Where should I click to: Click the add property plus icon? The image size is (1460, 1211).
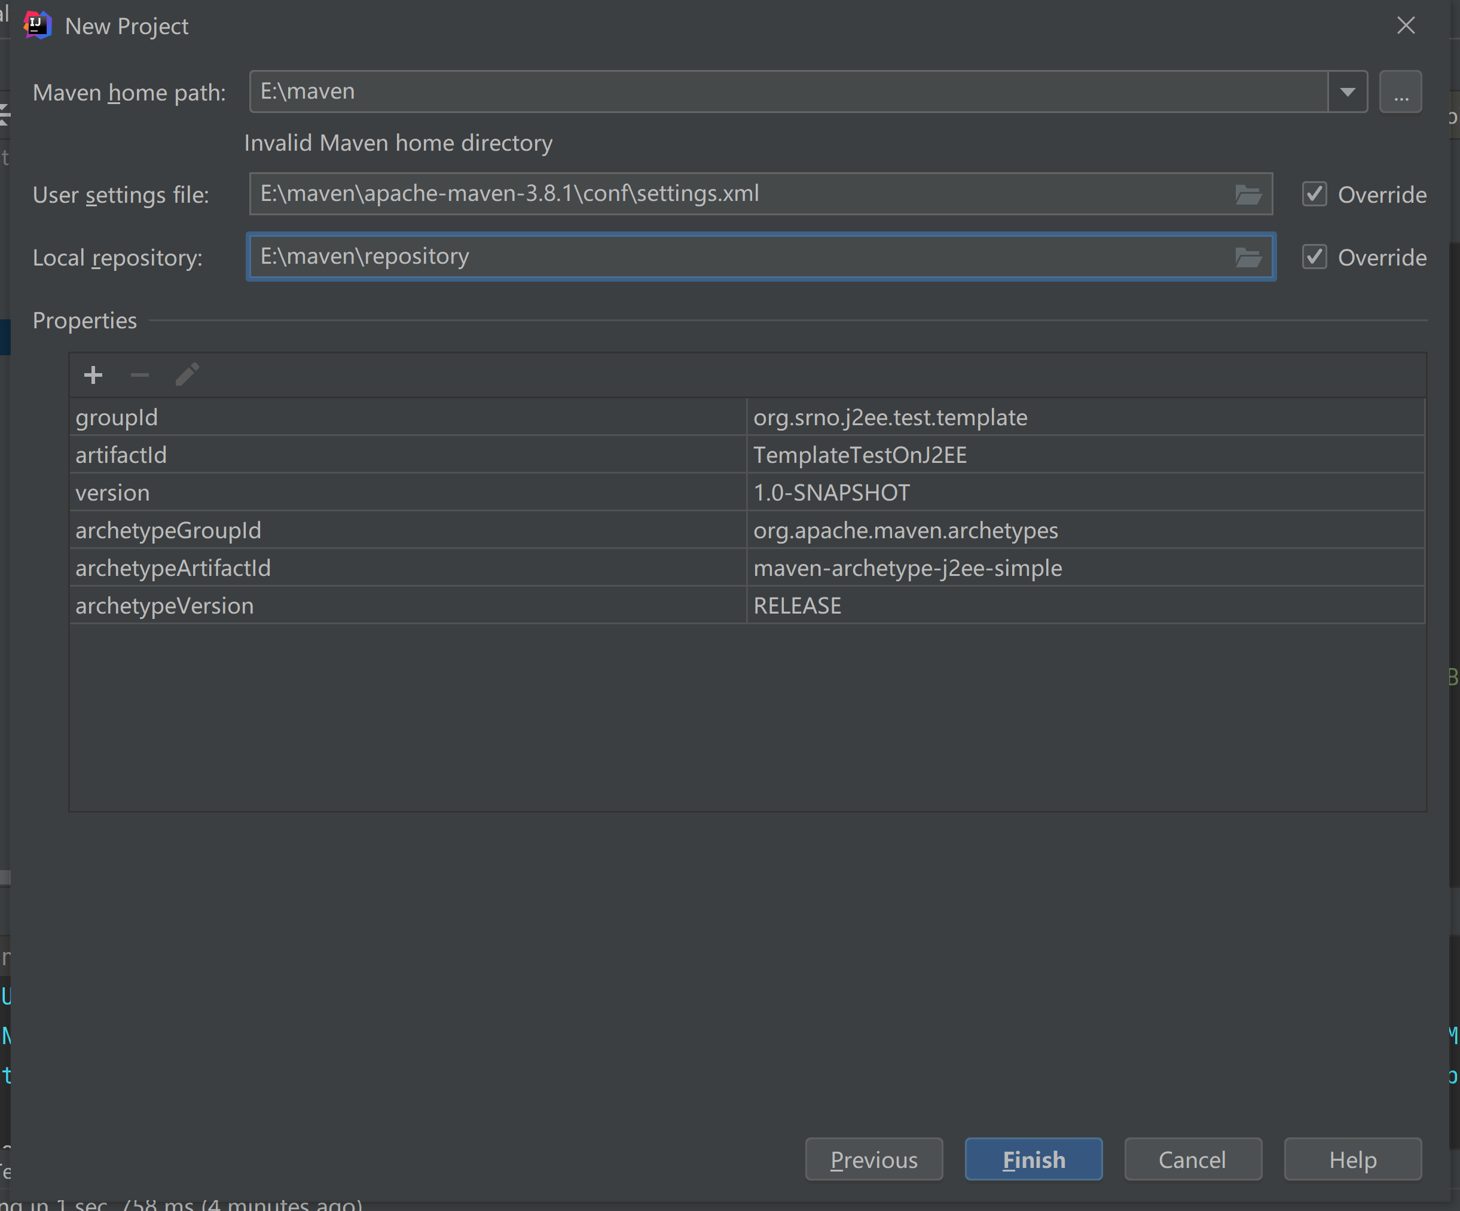(93, 376)
